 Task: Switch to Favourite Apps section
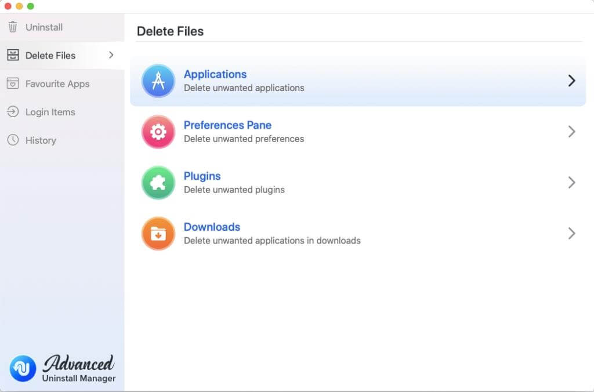click(x=57, y=84)
